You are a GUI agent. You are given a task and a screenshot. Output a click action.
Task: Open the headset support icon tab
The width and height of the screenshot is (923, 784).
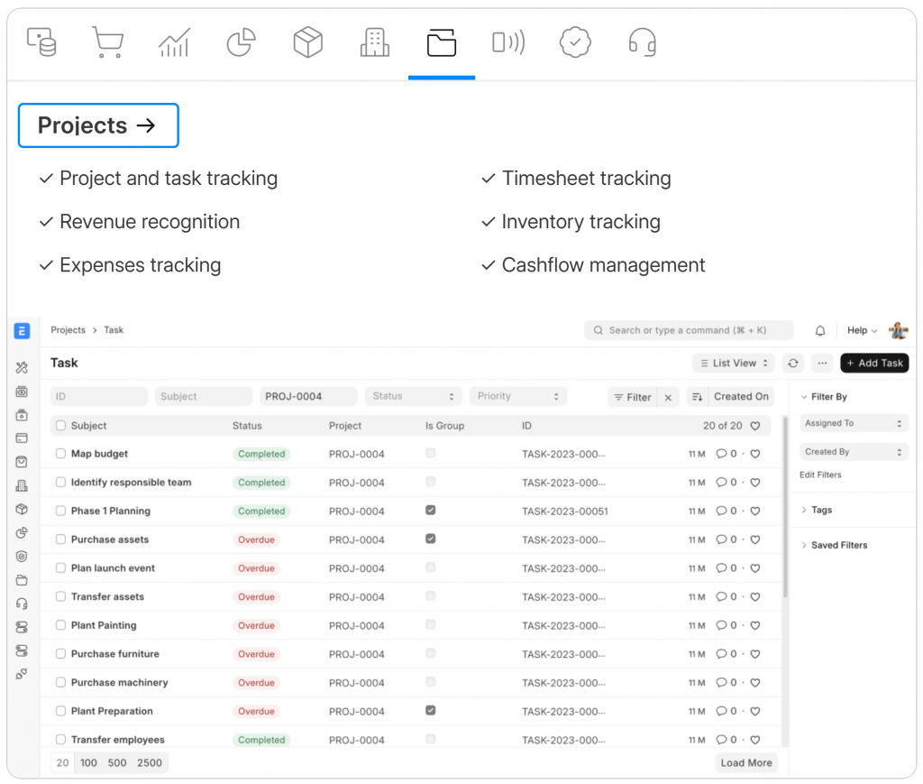coord(641,42)
